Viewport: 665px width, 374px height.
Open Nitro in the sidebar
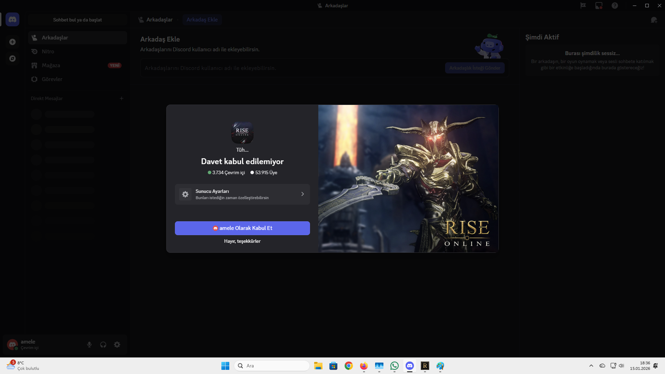pyautogui.click(x=78, y=52)
